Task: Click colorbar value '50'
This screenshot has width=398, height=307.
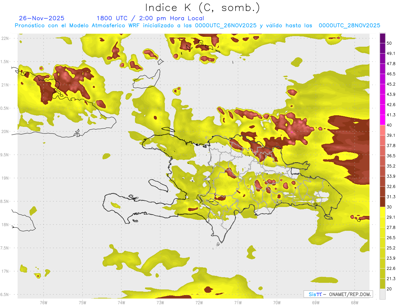Action: (x=389, y=43)
